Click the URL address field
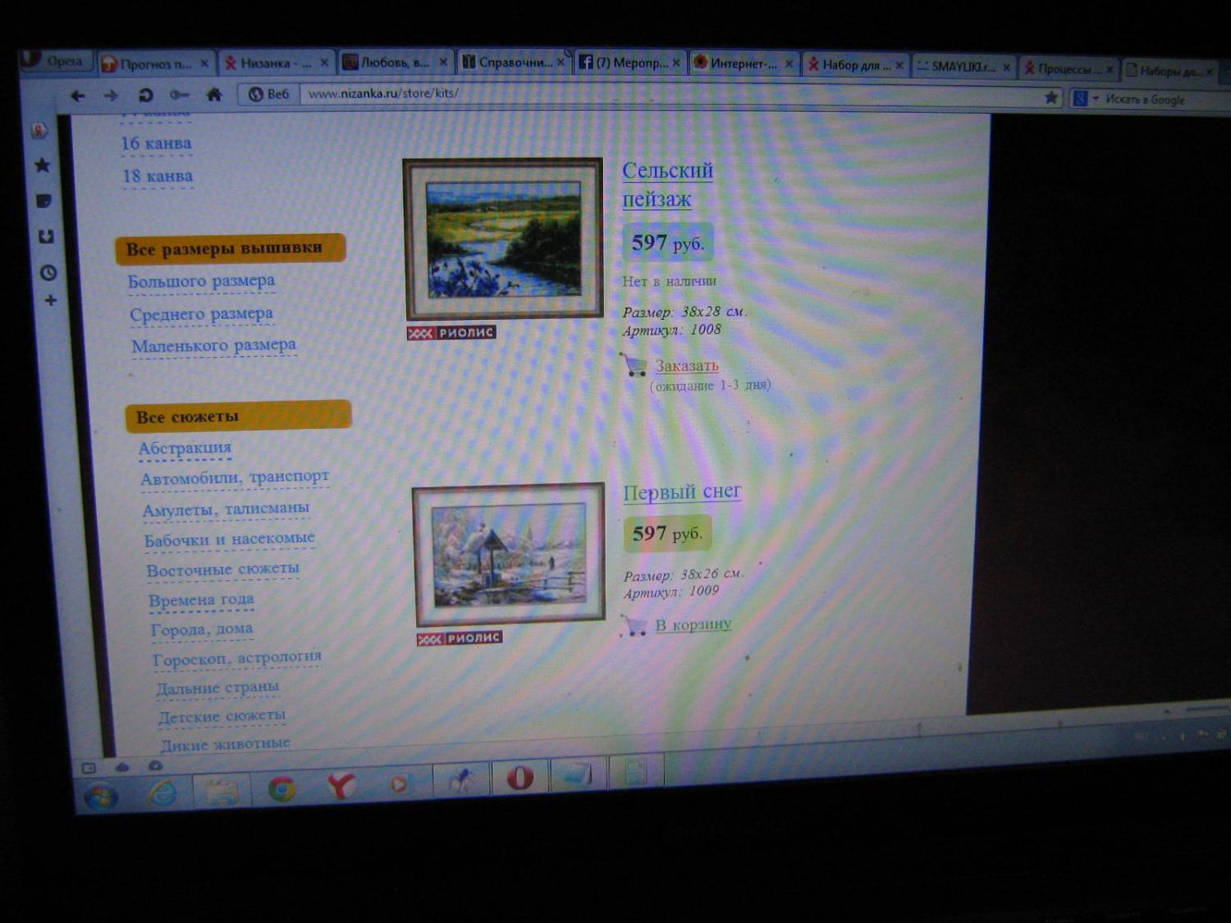This screenshot has width=1231, height=923. click(x=657, y=95)
